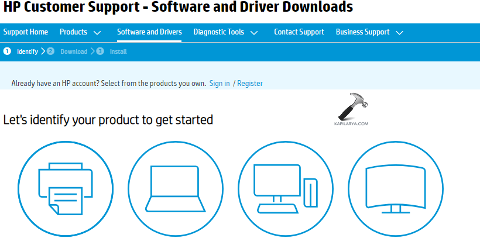Click the 'HP Customer Support' page title
The width and height of the screenshot is (480, 238).
tap(178, 7)
